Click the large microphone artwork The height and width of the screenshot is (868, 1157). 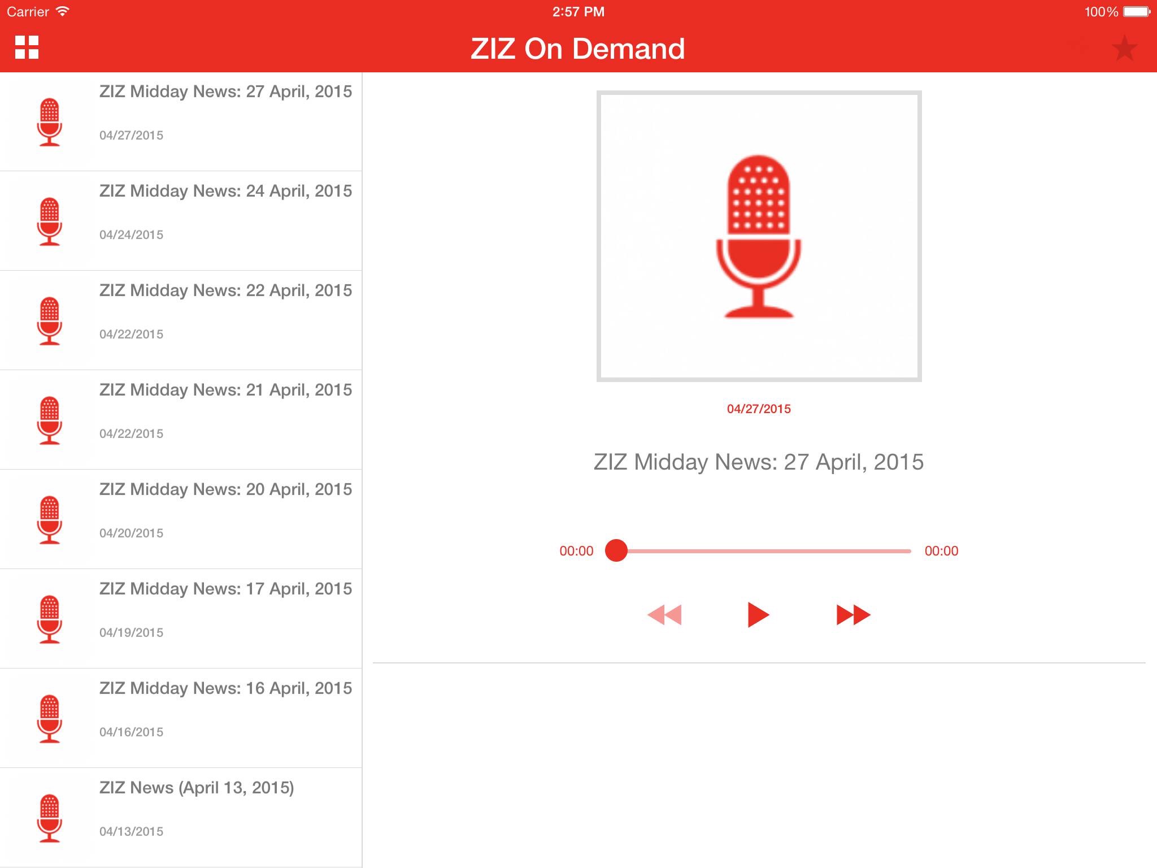pyautogui.click(x=759, y=236)
